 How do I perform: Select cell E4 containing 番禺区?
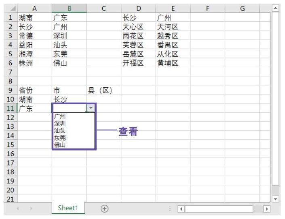pyautogui.click(x=173, y=45)
